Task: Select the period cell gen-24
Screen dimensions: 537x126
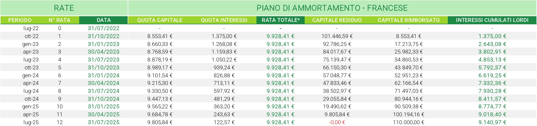Action: click(x=30, y=75)
